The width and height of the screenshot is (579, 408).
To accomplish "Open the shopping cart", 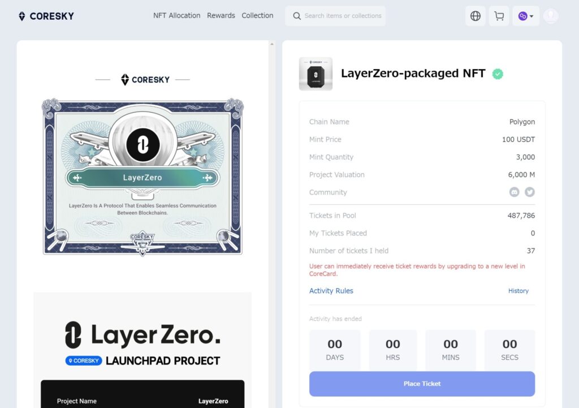I will pyautogui.click(x=499, y=16).
